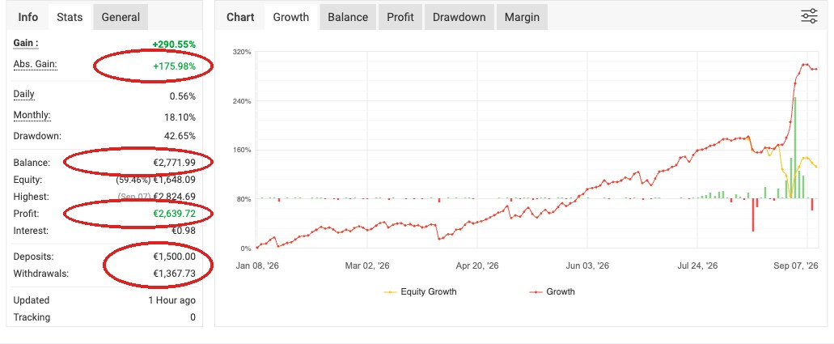Switch to the Margin chart tab
This screenshot has width=834, height=344.
[x=522, y=17]
